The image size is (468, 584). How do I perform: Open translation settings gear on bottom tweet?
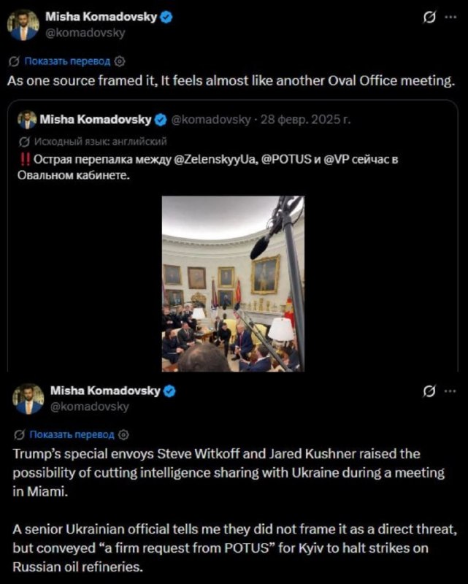[123, 434]
